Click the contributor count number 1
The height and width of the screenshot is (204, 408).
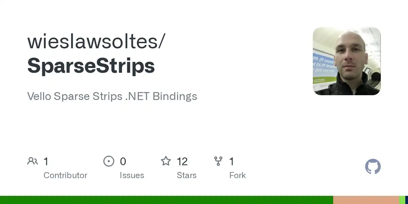[46, 161]
